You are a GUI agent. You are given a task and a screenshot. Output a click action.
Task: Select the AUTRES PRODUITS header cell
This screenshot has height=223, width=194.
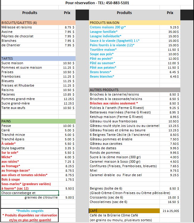coord(135,90)
